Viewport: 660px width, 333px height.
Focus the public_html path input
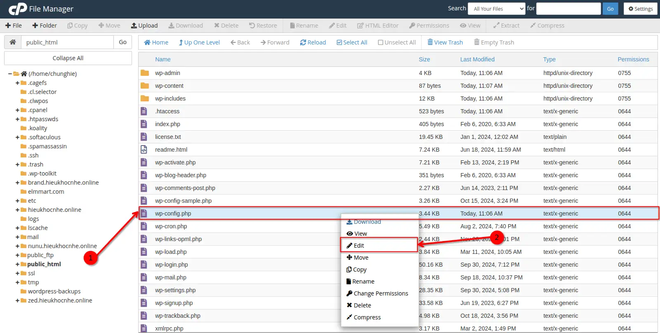68,42
